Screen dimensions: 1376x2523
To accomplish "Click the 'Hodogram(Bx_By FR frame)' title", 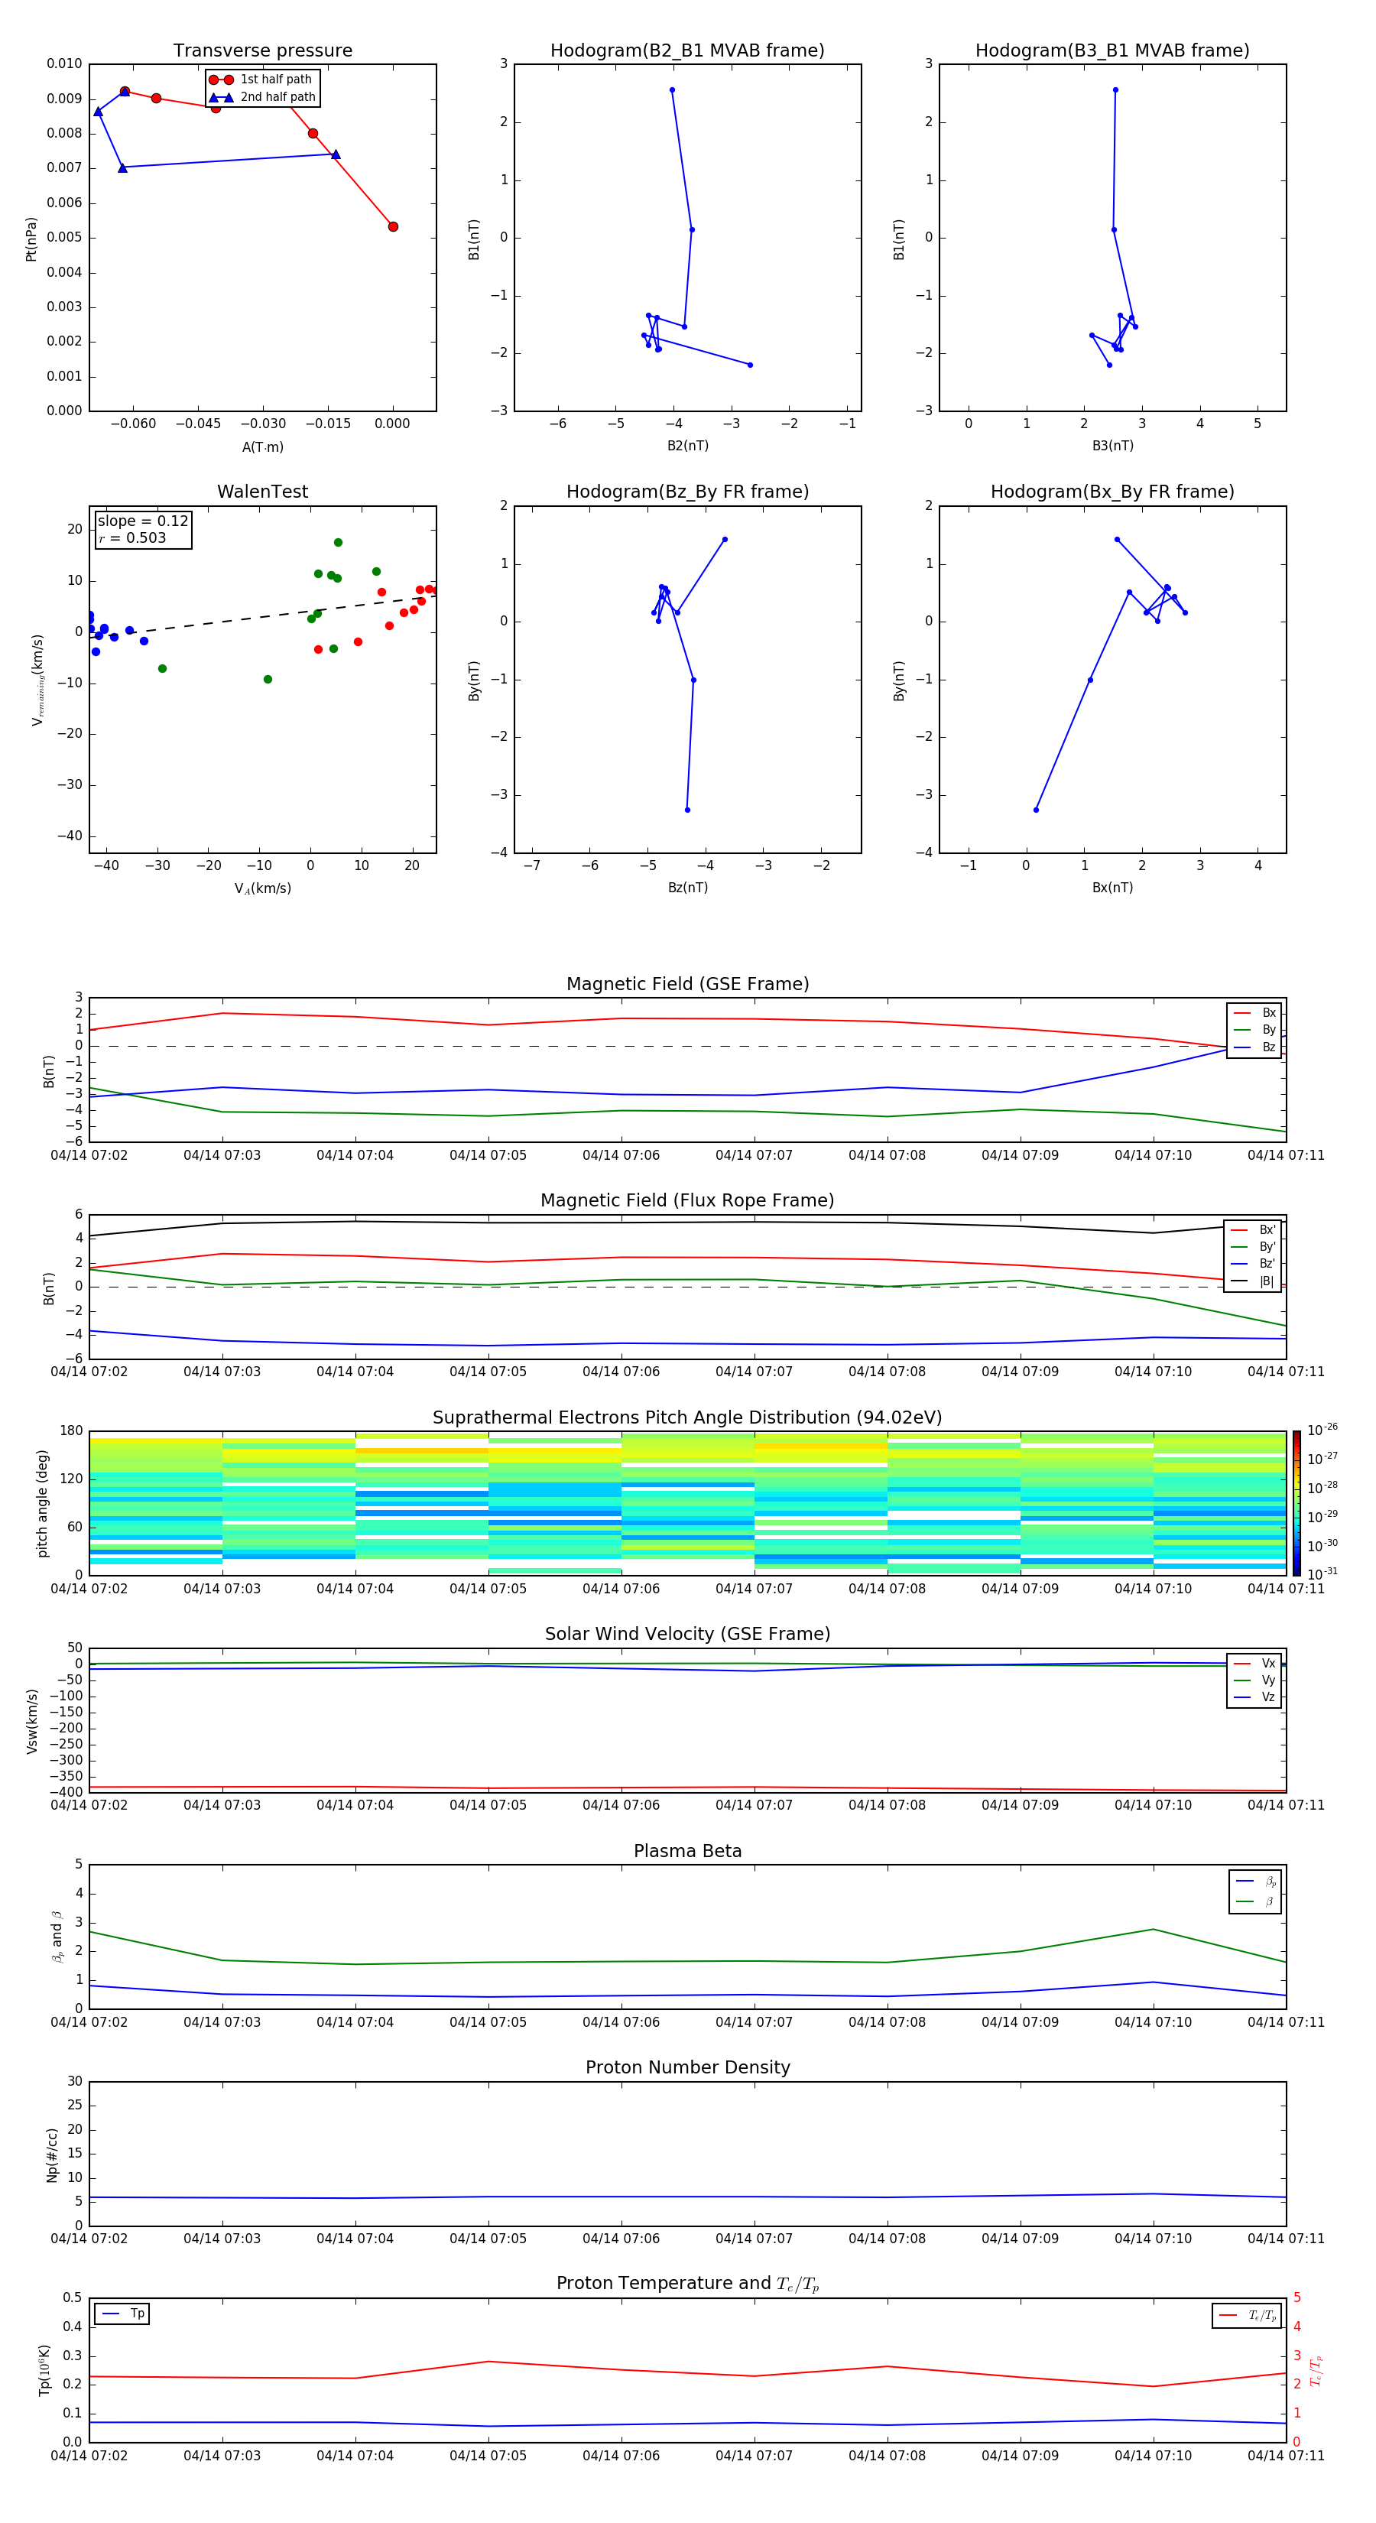I will point(1112,492).
